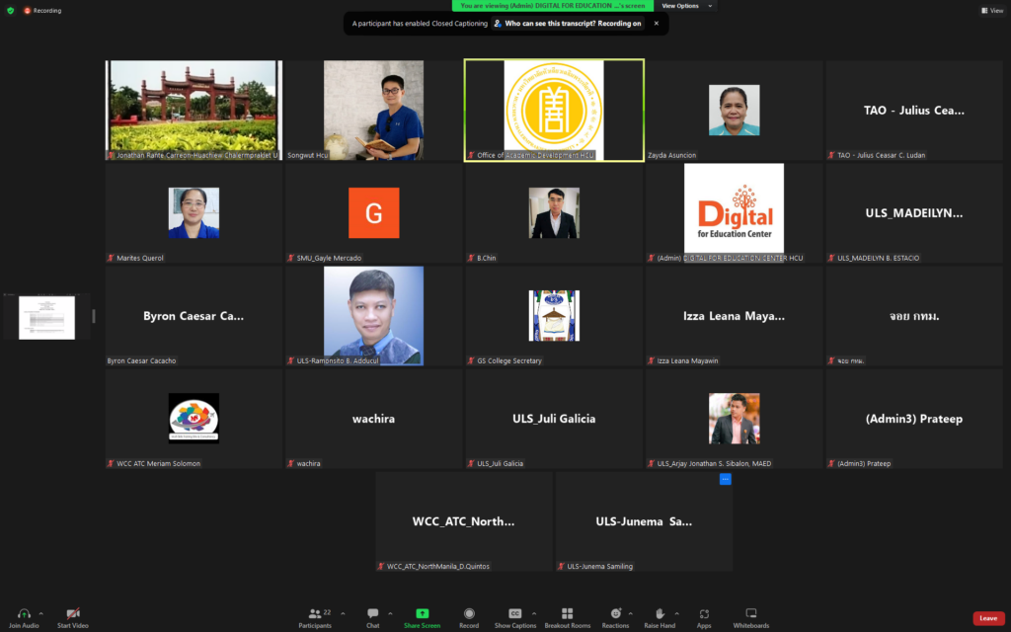Open the Reactions emoji picker

tap(615, 613)
